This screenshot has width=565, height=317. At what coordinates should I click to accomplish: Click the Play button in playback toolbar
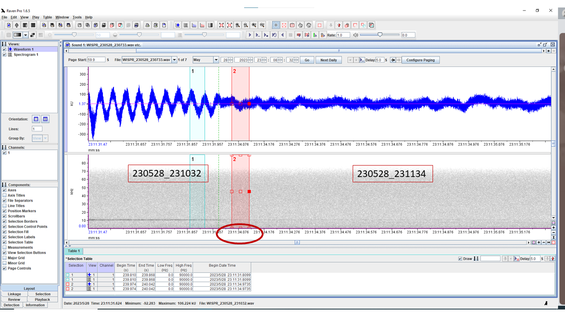[250, 35]
